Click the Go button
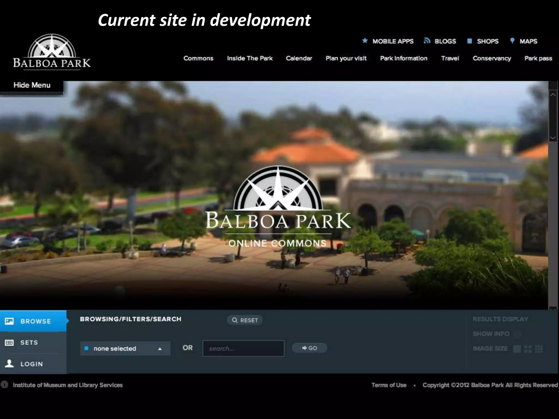 coord(309,348)
